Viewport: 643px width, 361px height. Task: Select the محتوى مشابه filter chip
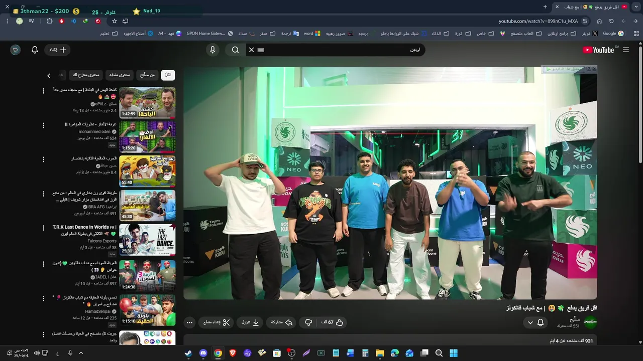[x=120, y=75]
